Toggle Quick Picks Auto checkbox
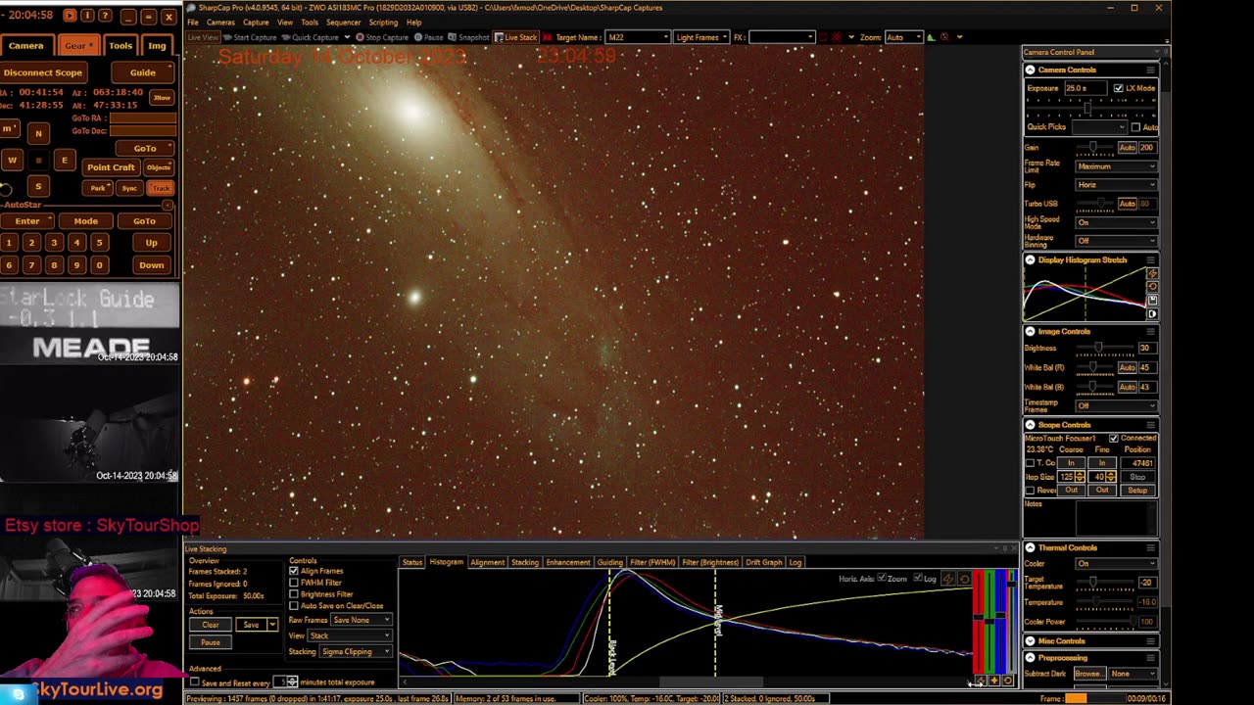Viewport: 1254px width, 705px height. click(1135, 127)
